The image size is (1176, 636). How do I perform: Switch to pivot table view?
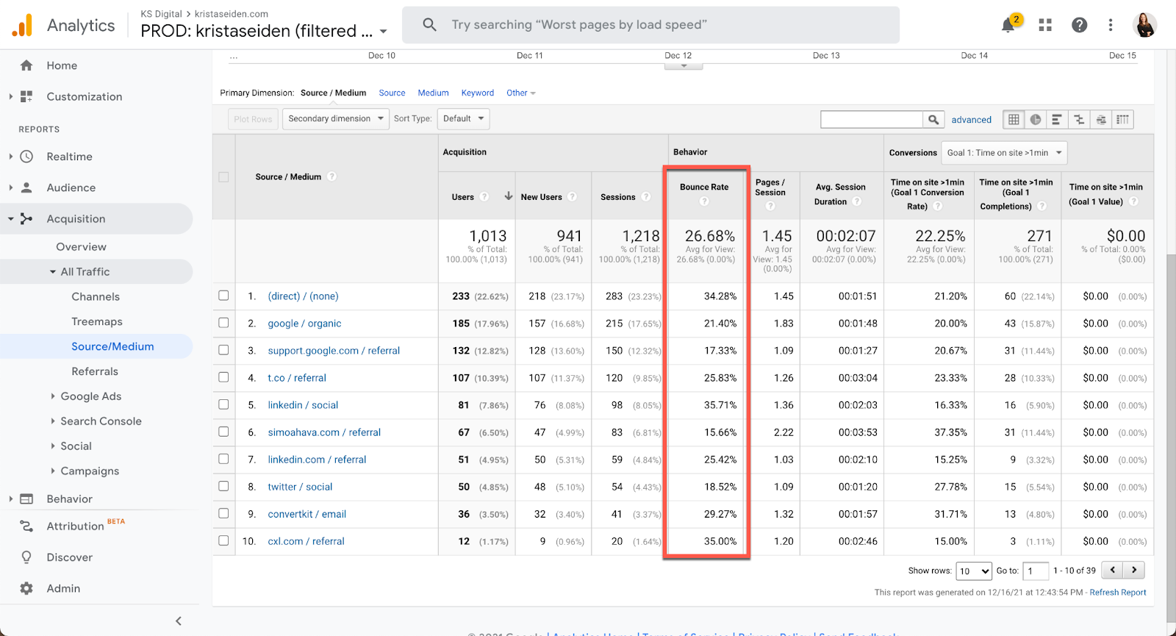pyautogui.click(x=1122, y=120)
